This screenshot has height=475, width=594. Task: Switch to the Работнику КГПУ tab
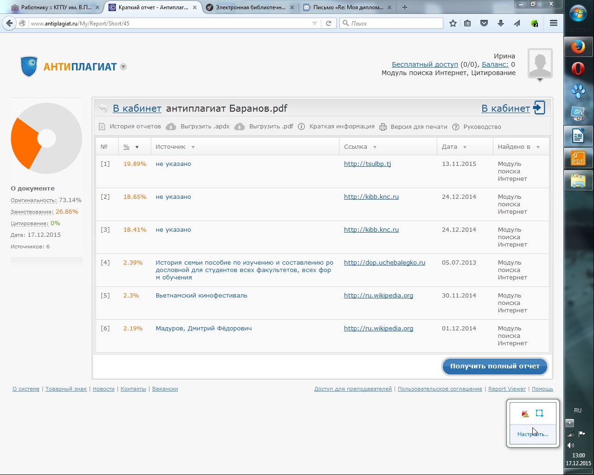click(56, 7)
